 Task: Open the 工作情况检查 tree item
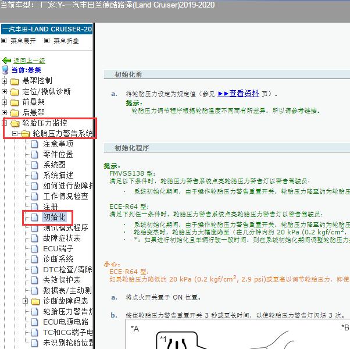(x=66, y=197)
